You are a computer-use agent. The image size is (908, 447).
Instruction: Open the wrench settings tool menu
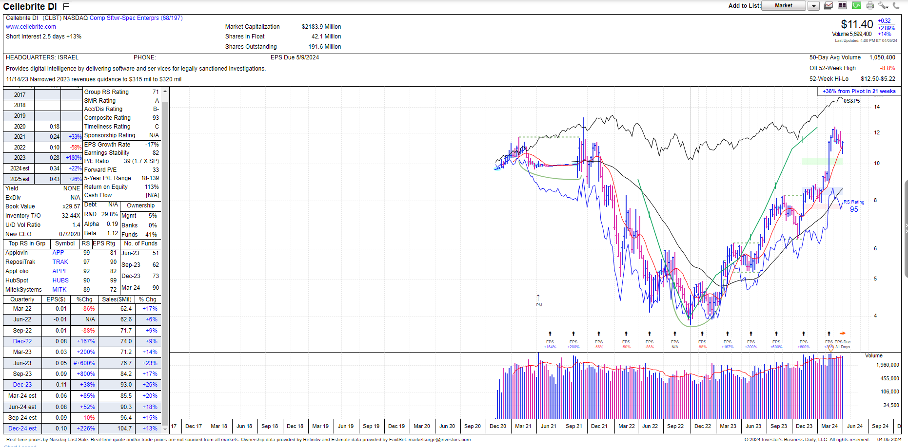[883, 6]
